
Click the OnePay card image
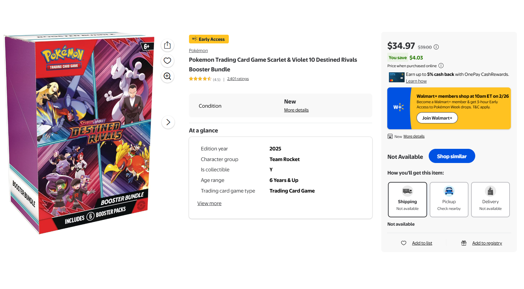396,77
